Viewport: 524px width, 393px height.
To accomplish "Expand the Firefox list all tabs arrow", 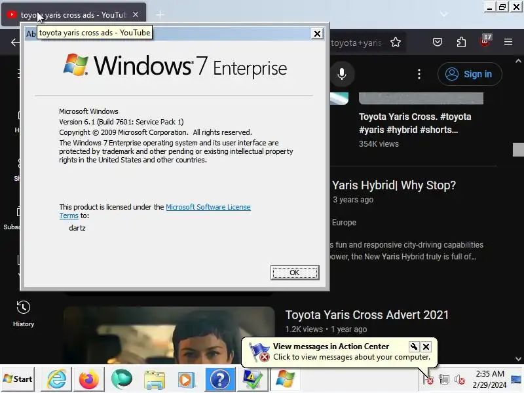I will 444,14.
